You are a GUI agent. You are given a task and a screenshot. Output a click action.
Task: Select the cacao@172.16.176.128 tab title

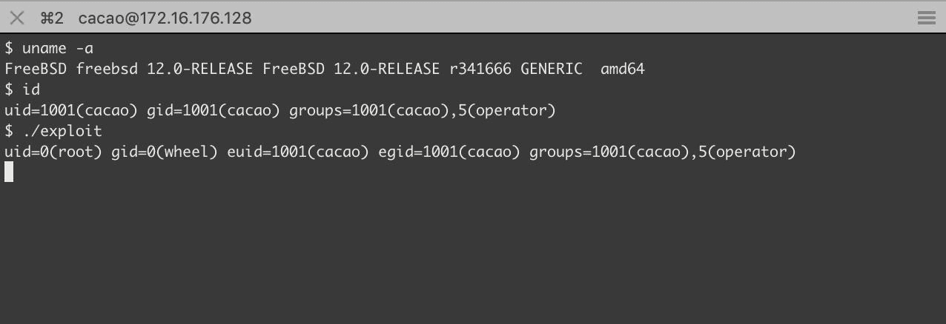point(165,18)
